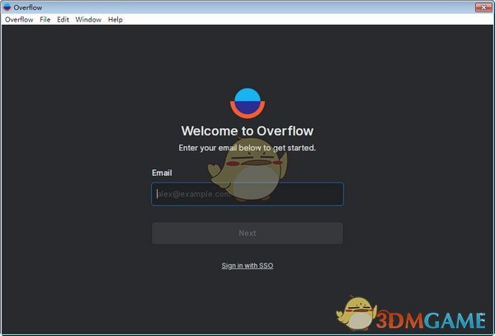
Task: Click the Email field label
Action: pos(162,173)
